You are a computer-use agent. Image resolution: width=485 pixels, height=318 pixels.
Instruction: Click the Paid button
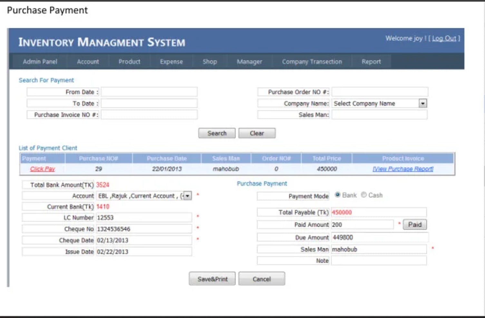[x=414, y=225]
